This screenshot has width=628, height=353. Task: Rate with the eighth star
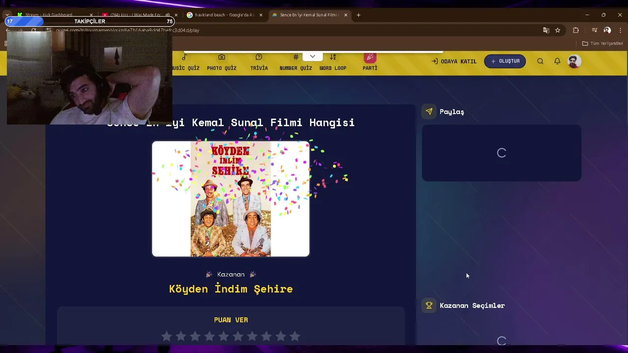[266, 336]
